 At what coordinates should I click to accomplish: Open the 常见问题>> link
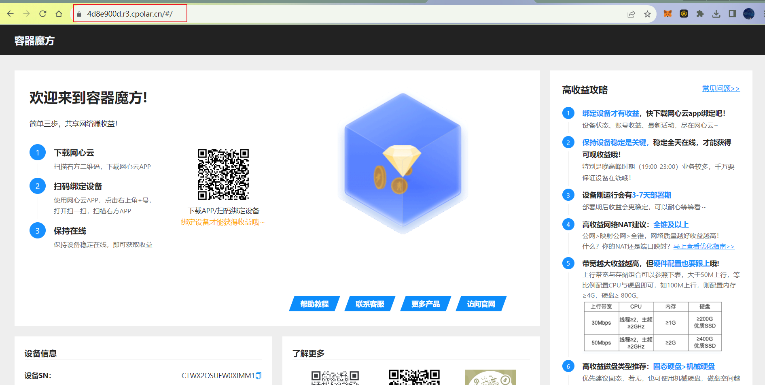[721, 89]
